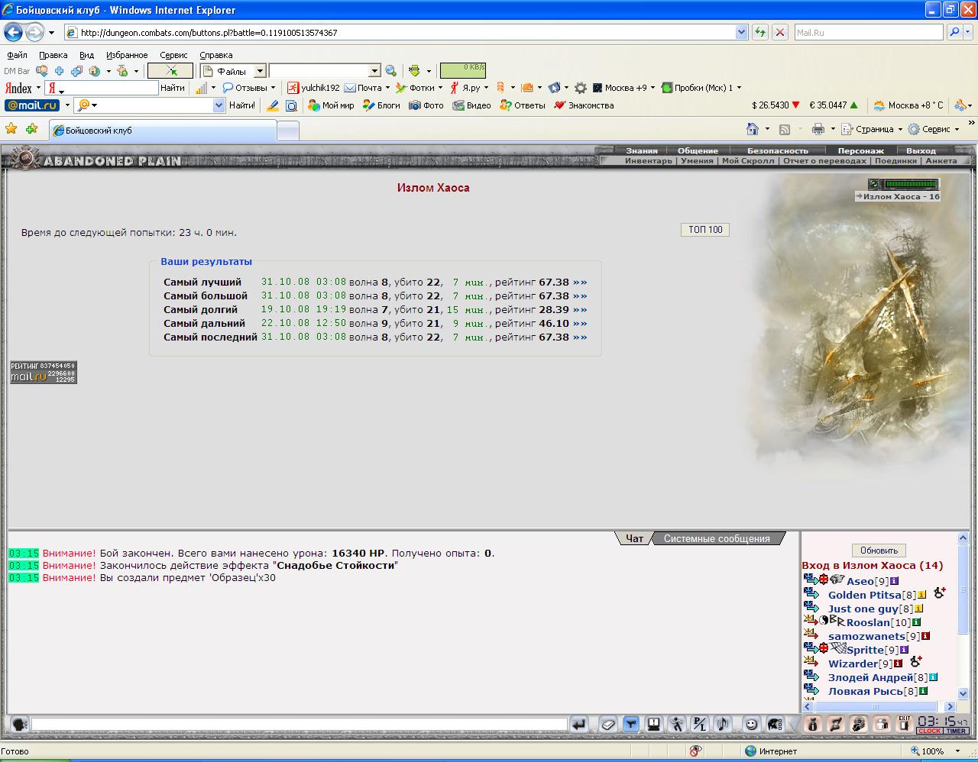Click the P/L translit icon
Screen dimensions: 978x762
699,724
